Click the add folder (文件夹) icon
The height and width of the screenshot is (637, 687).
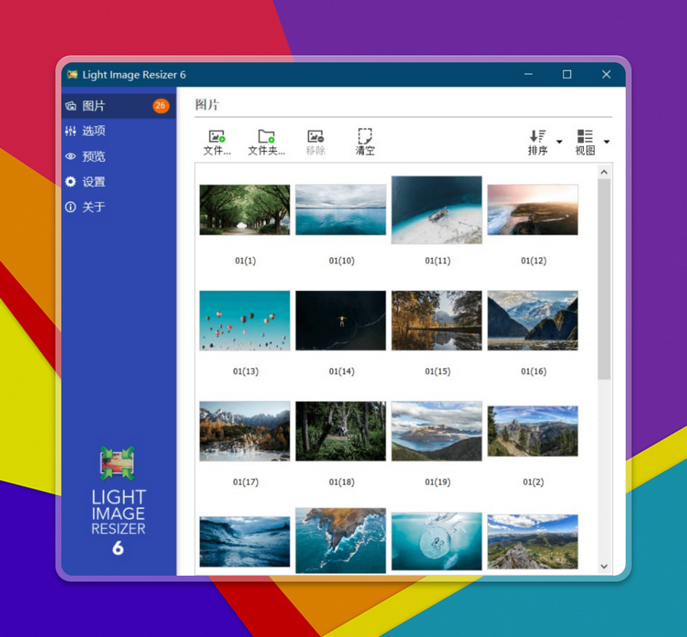[266, 137]
